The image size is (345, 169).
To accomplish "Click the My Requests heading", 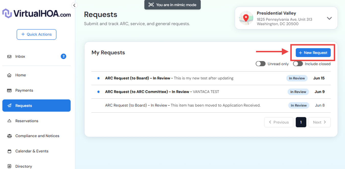I will (x=108, y=53).
